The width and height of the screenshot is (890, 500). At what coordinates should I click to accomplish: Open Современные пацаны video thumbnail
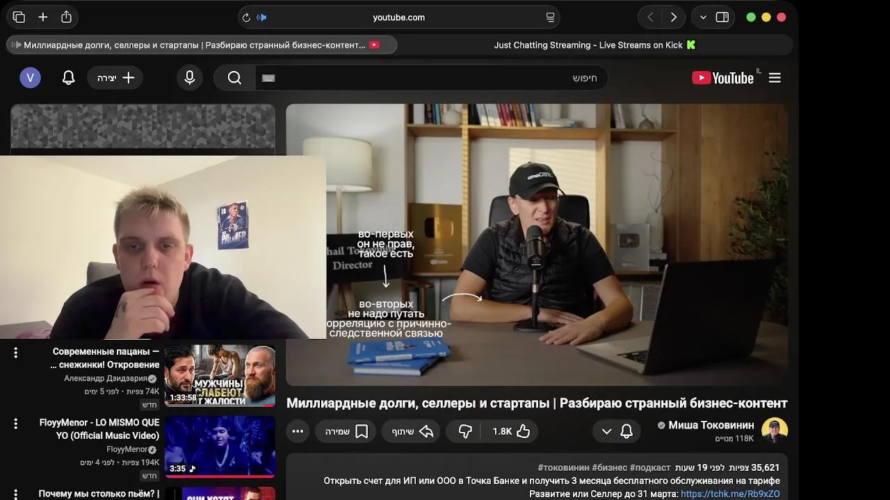[220, 376]
